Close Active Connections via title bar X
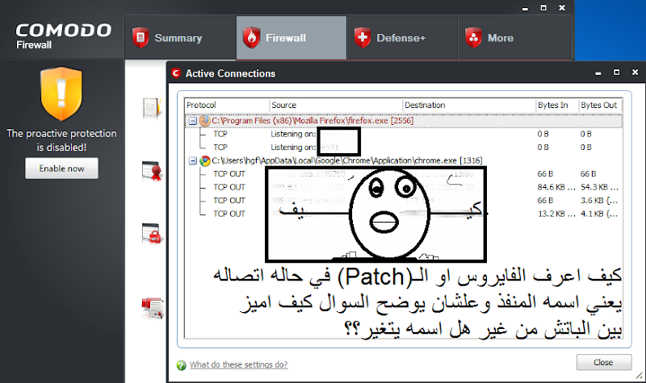Viewport: 646px width, 383px height. [x=635, y=72]
